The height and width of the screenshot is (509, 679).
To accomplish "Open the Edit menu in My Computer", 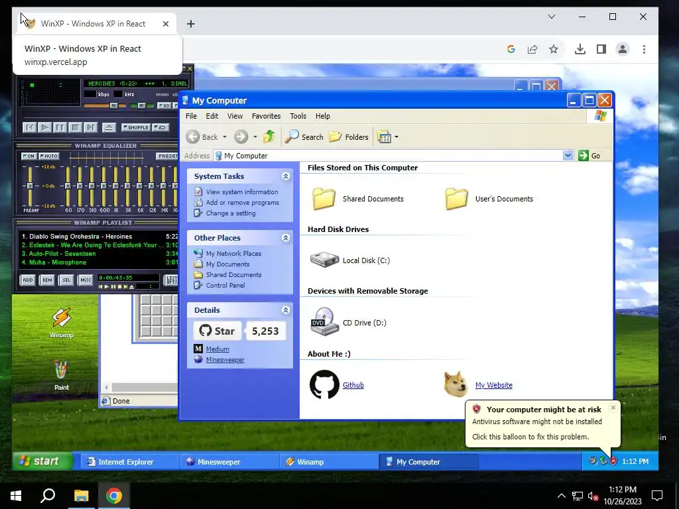I will (212, 116).
